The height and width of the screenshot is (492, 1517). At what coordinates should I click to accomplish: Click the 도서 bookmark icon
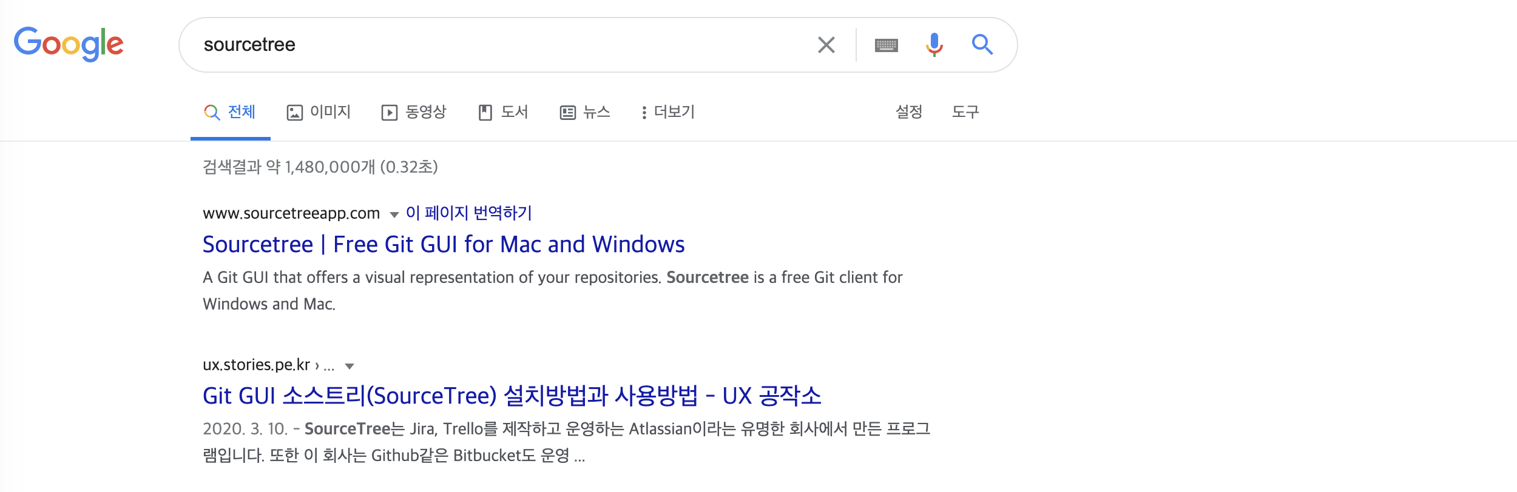tap(485, 112)
